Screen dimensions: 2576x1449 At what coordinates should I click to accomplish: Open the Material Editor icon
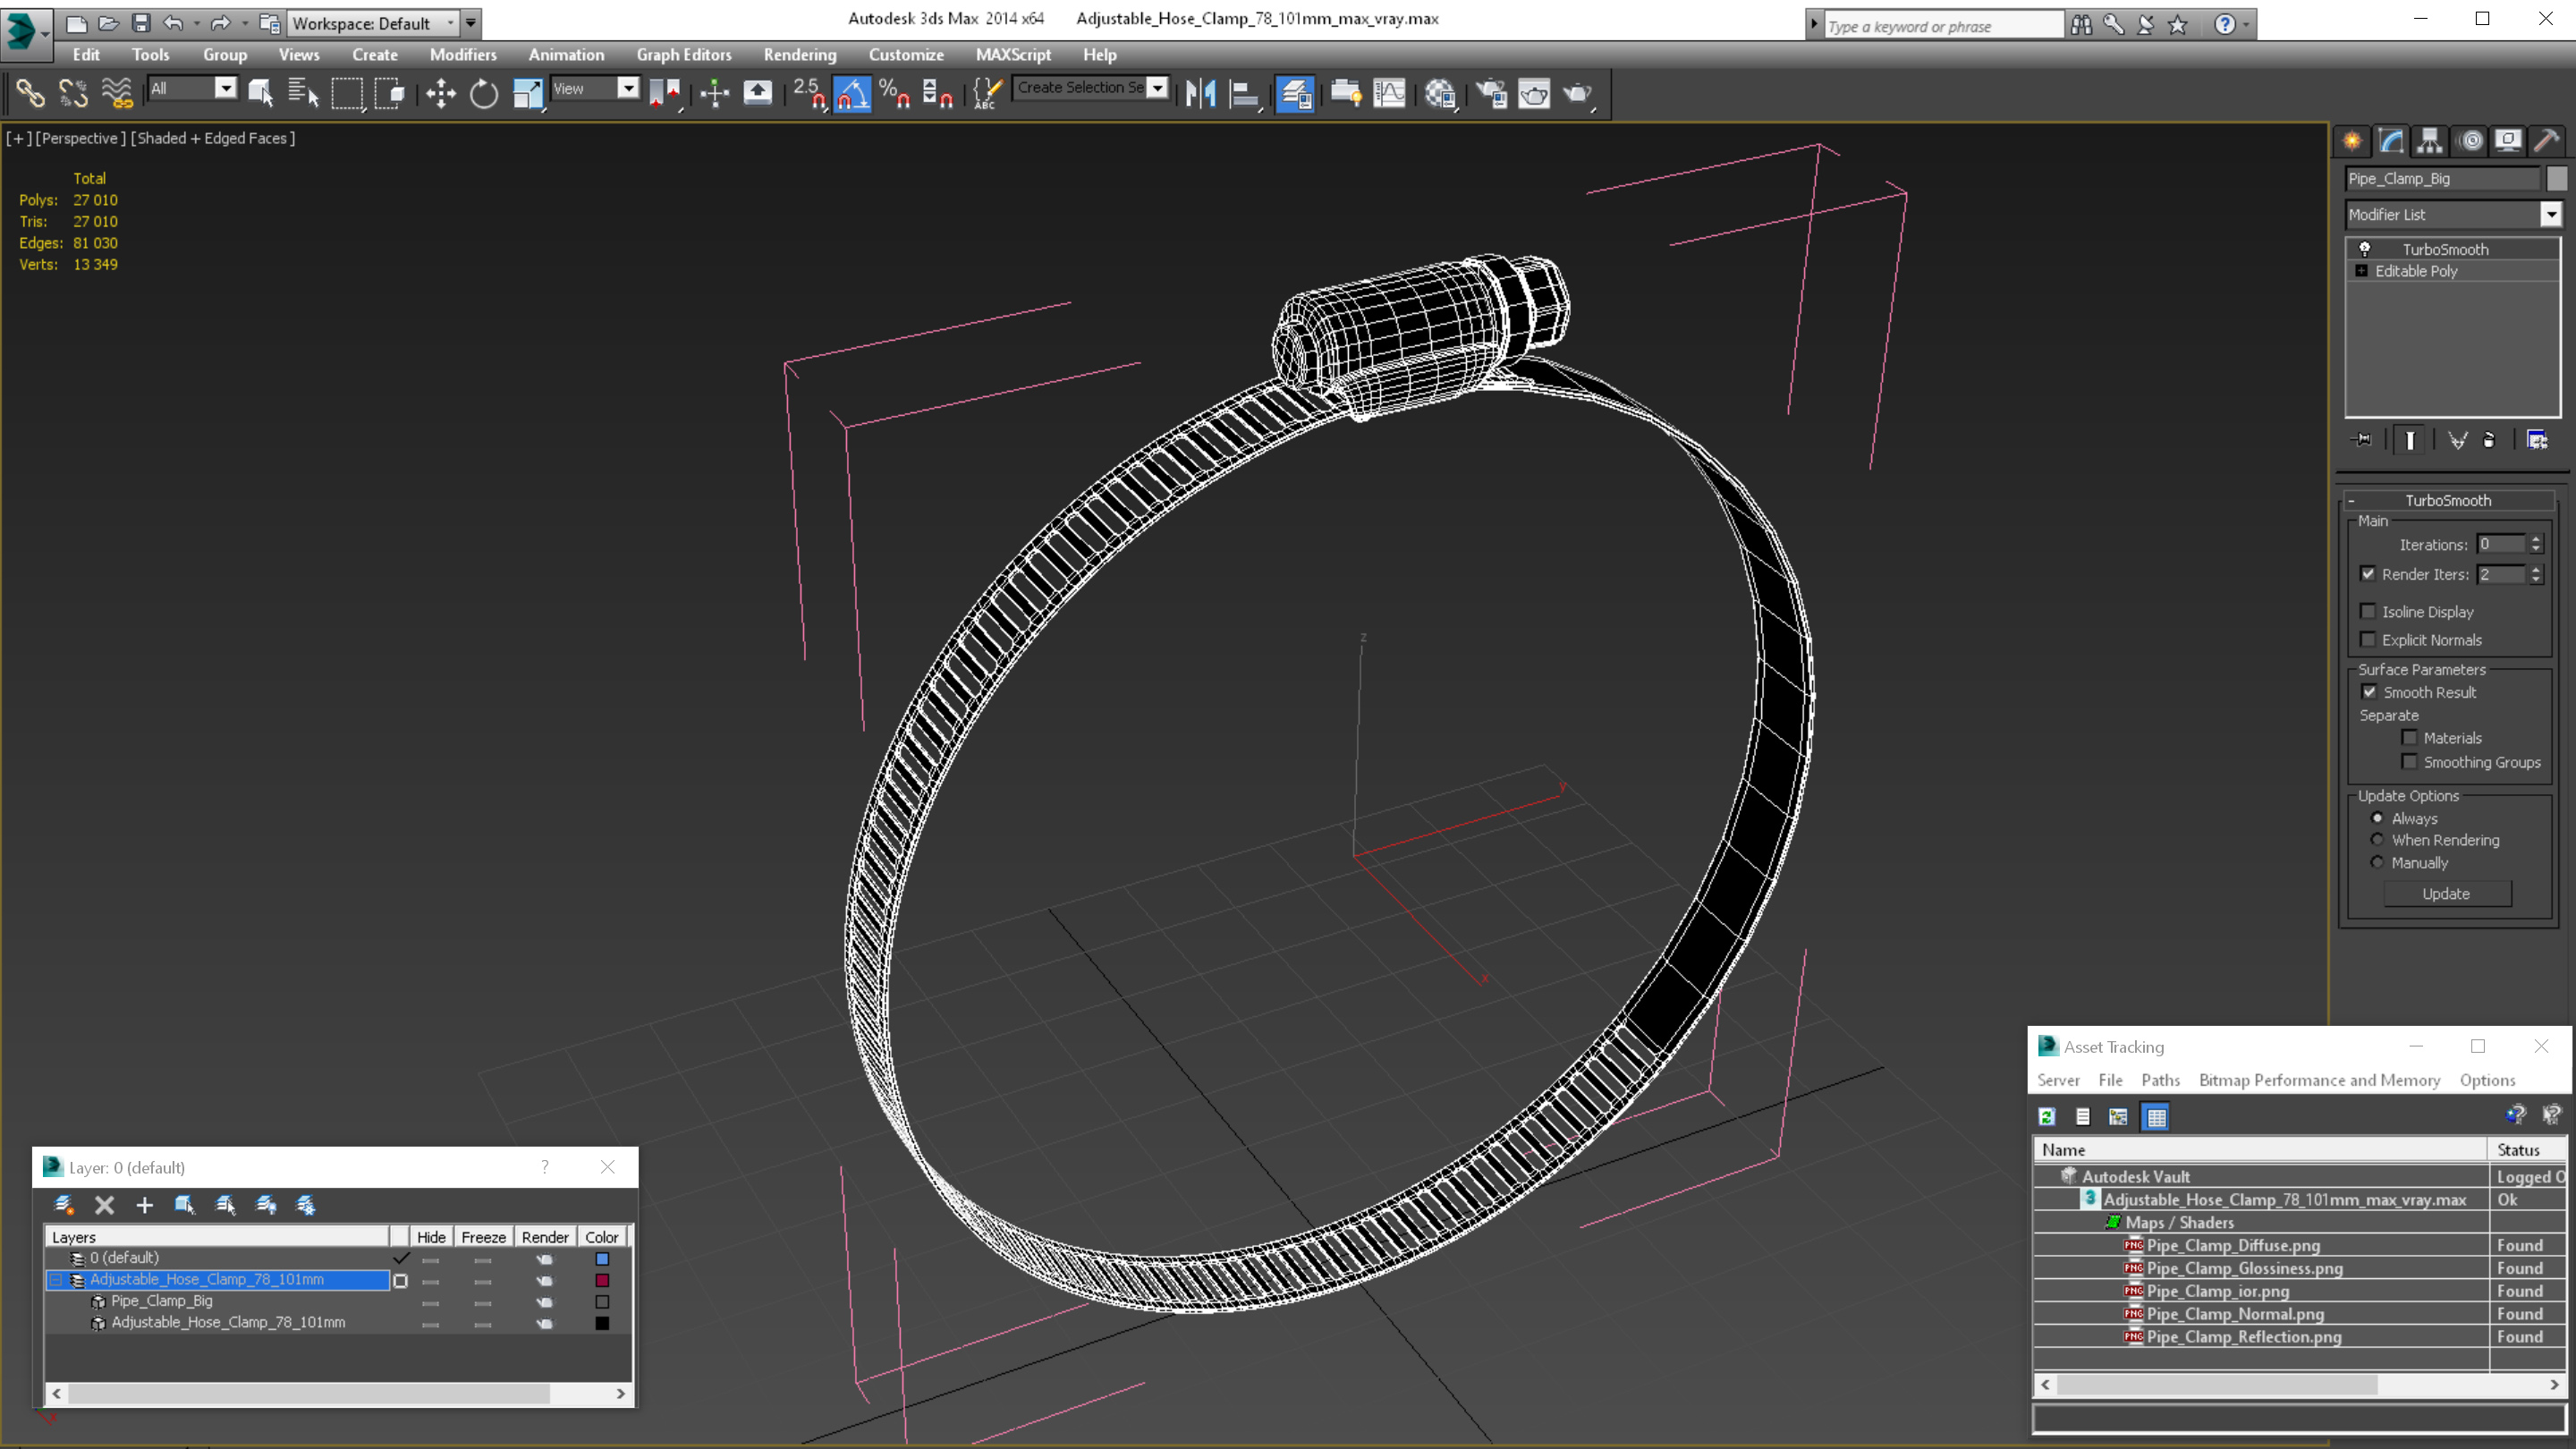coord(1440,93)
